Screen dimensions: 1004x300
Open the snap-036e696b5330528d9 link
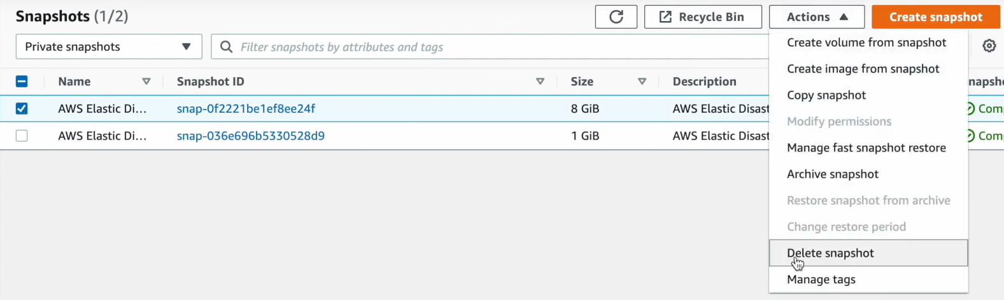(251, 136)
